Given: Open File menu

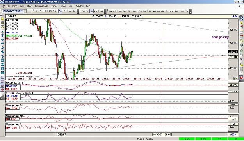Looking at the screenshot, I should pyautogui.click(x=8, y=6).
